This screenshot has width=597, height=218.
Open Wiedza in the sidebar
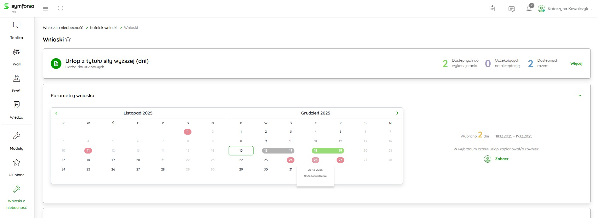(17, 110)
